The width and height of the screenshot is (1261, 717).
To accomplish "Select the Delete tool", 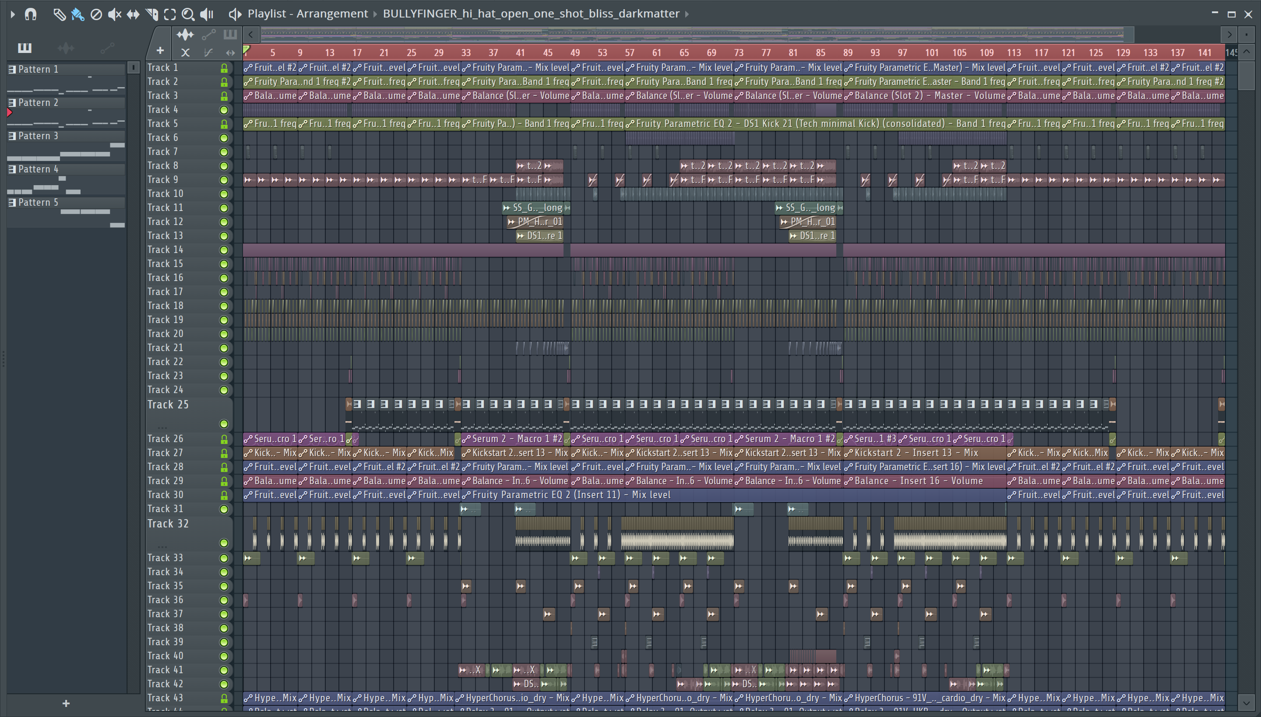I will [96, 14].
